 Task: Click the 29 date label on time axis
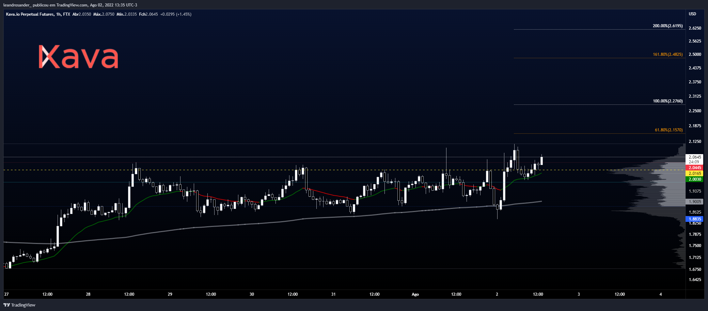(x=170, y=294)
